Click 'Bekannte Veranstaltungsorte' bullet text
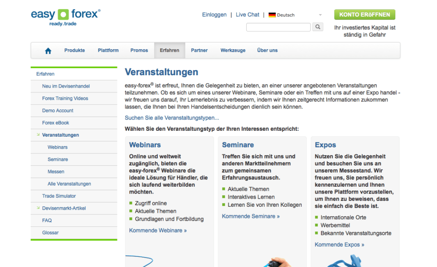The width and height of the screenshot is (437, 267). coord(355,233)
